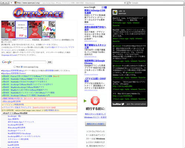
Task: Open ad link アドビ公認 CS5が激安
Action: pyautogui.click(x=95, y=80)
